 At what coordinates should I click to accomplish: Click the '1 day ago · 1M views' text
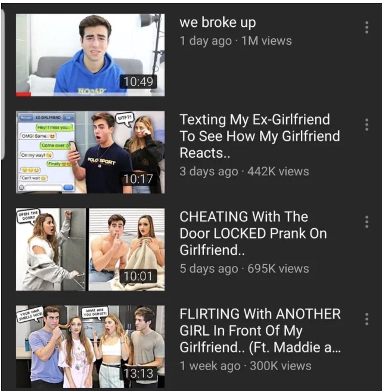[236, 41]
